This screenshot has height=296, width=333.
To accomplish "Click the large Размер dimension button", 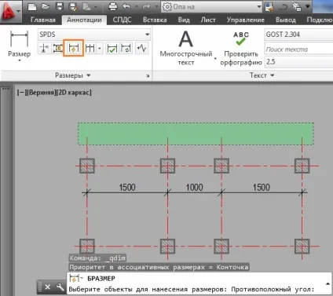I will pyautogui.click(x=19, y=43).
